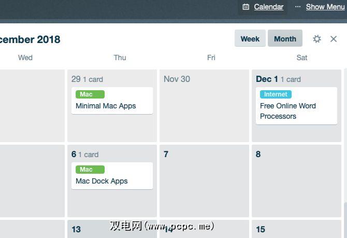Image resolution: width=347 pixels, height=238 pixels.
Task: Switch to Week view
Action: (x=250, y=39)
